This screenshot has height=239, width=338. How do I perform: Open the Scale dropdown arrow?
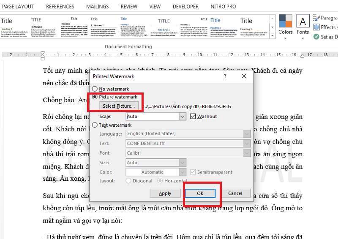[183, 117]
